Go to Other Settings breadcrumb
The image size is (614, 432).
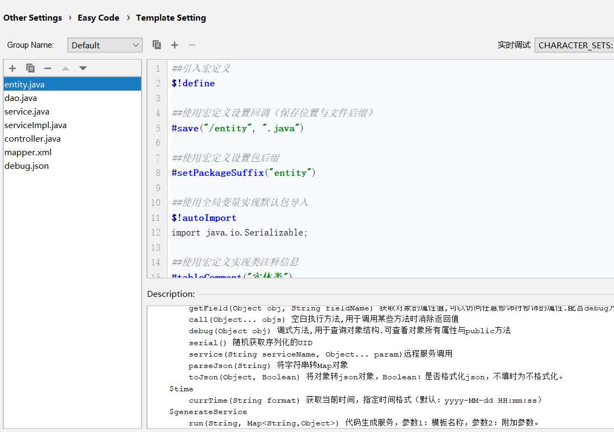click(x=33, y=17)
